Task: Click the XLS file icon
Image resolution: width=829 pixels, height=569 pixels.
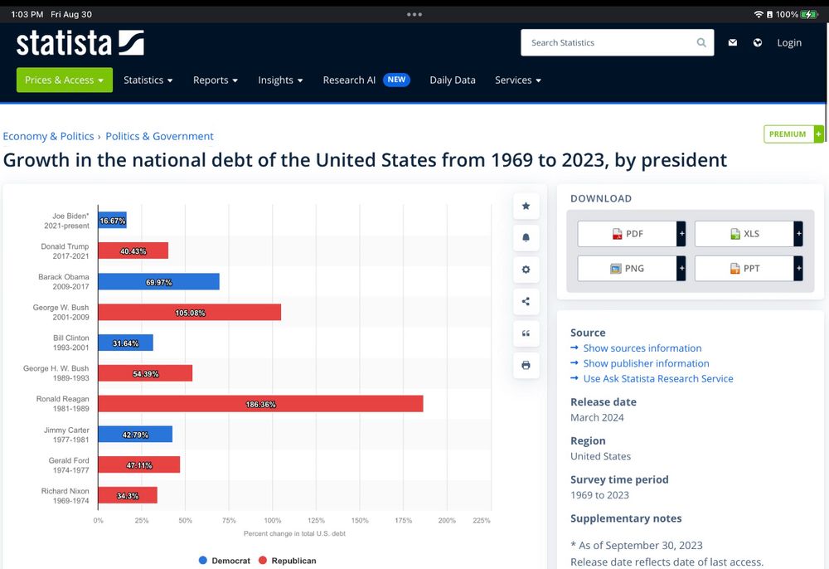Action: (x=734, y=234)
